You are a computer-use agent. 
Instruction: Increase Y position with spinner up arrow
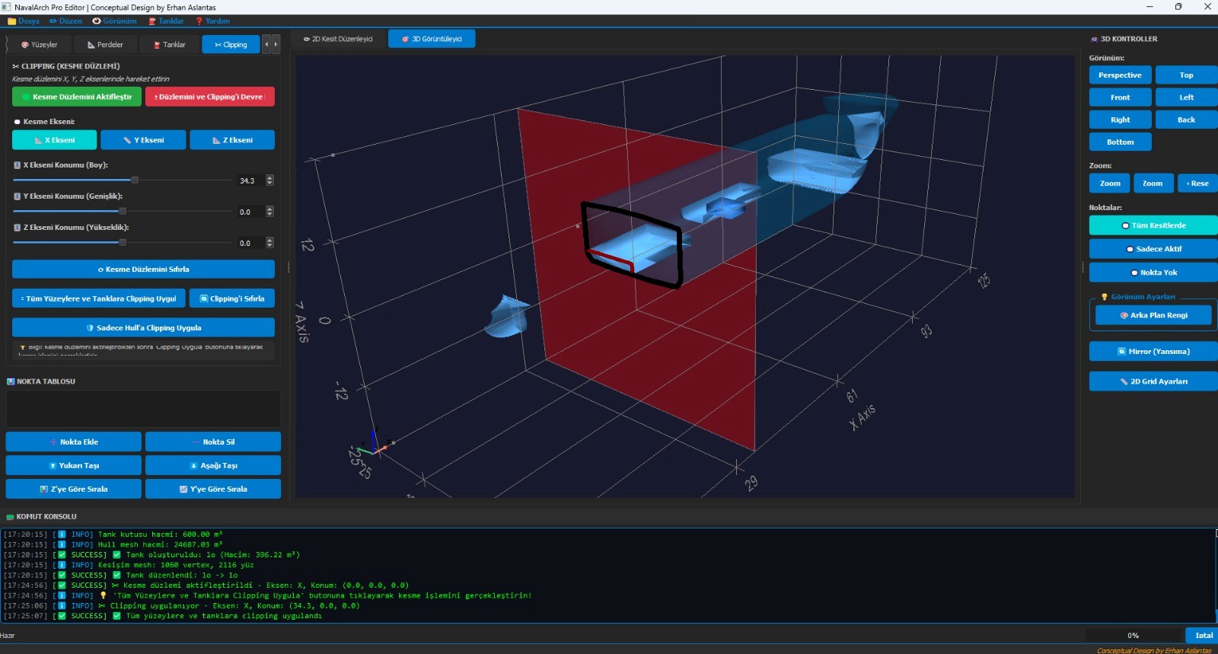269,209
